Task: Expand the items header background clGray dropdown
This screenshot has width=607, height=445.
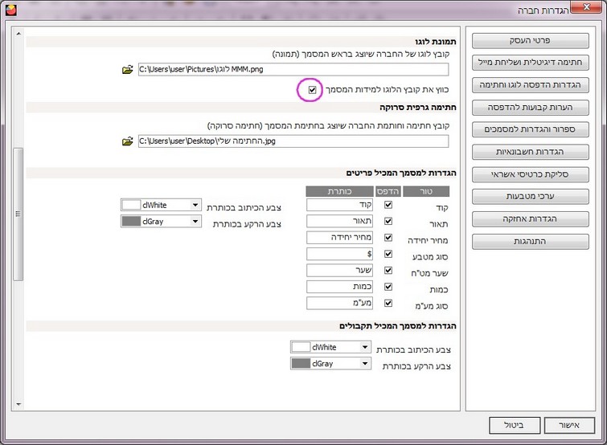Action: [195, 221]
